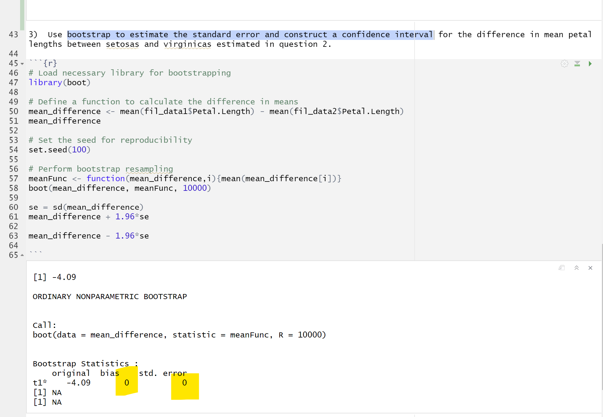The height and width of the screenshot is (417, 603).
Task: Collapse chunk output double-chevron icon
Action: 577,268
